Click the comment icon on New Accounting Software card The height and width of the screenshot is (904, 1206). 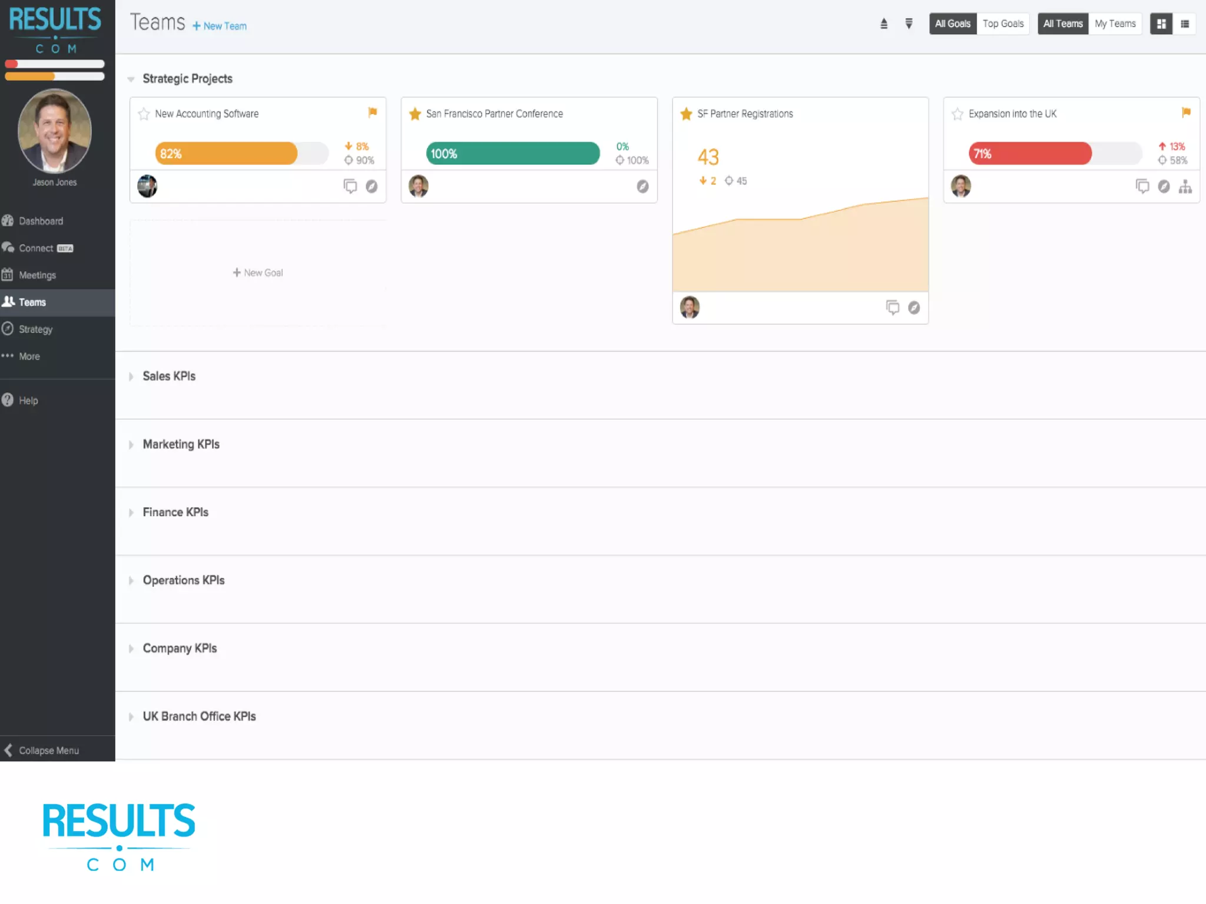point(350,187)
